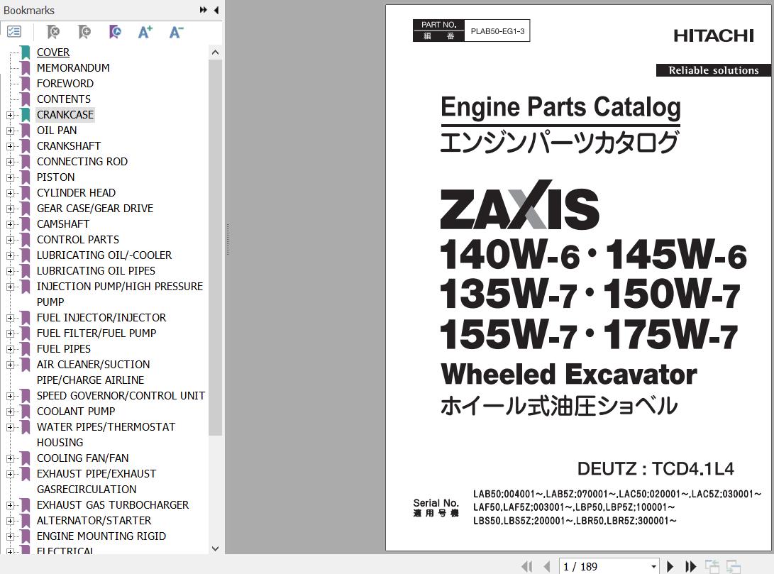Open WATER PIPES/THERMOSTAT HOUSING bookmark

pyautogui.click(x=106, y=435)
